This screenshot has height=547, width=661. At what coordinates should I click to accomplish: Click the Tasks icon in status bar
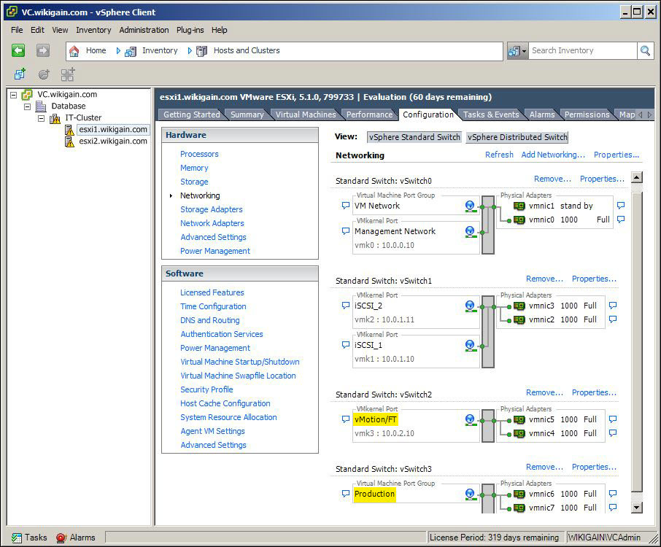click(17, 538)
